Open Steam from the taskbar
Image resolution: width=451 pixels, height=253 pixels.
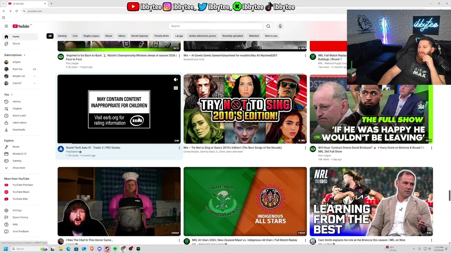(107, 249)
